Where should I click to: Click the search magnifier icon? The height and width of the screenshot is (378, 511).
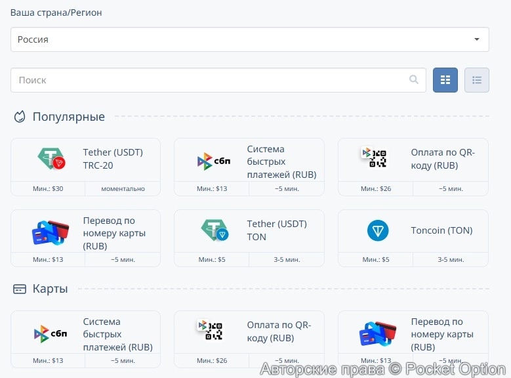(x=414, y=80)
